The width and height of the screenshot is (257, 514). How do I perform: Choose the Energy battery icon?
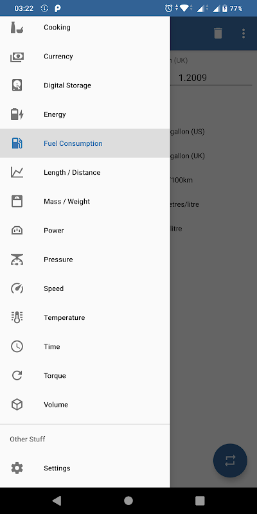pyautogui.click(x=17, y=114)
